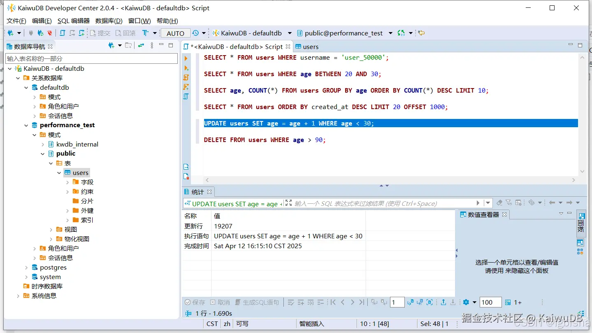The height and width of the screenshot is (333, 592).
Task: Toggle the 可写 writable status indicator
Action: [x=242, y=324]
